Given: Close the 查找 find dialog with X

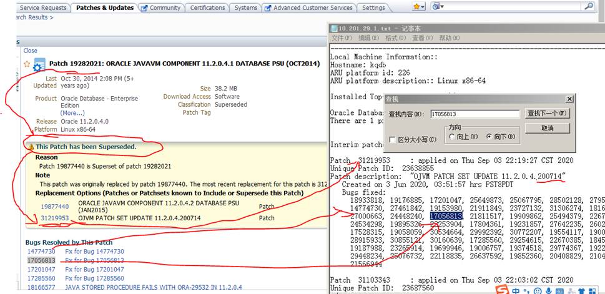Looking at the screenshot, I should point(569,99).
